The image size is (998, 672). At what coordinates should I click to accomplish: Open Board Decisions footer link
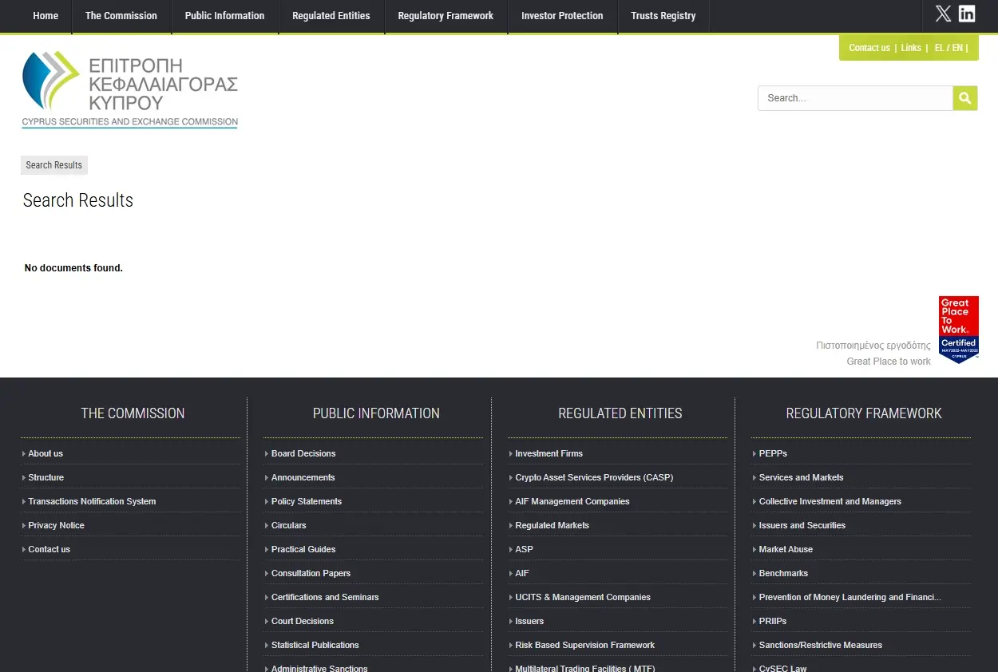click(x=303, y=453)
